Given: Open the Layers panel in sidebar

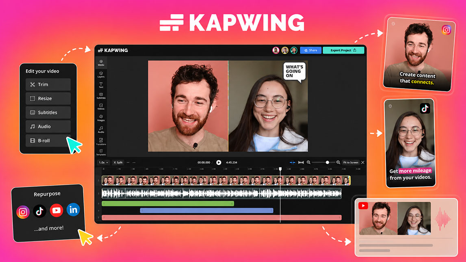Looking at the screenshot, I should (x=101, y=75).
